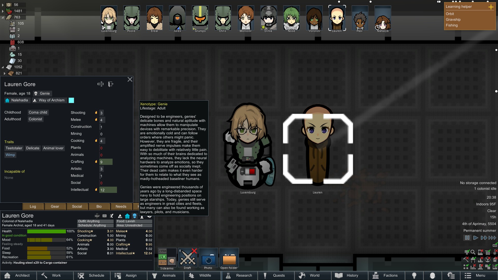Toggle the self-tend medical SELF icon
This screenshot has width=498, height=280.
pyautogui.click(x=97, y=216)
